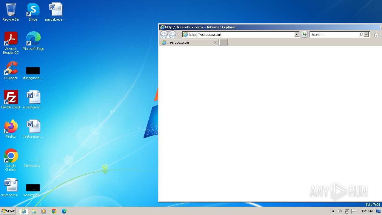Screen dimensions: 382x215
Task: Open a new tab in Internet Explorer
Action: [223, 42]
